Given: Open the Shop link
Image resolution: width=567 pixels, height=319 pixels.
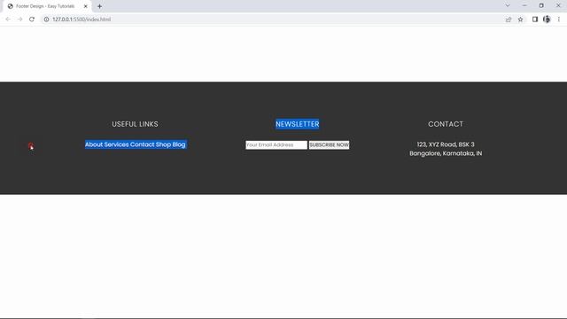Looking at the screenshot, I should click(163, 144).
